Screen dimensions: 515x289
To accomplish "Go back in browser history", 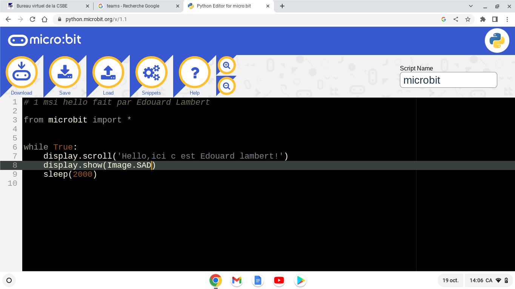I will pyautogui.click(x=8, y=19).
